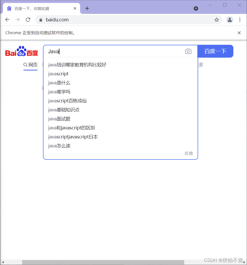The image size is (247, 265).
Task: Click the scrollbar left arrow
Action: point(3,262)
